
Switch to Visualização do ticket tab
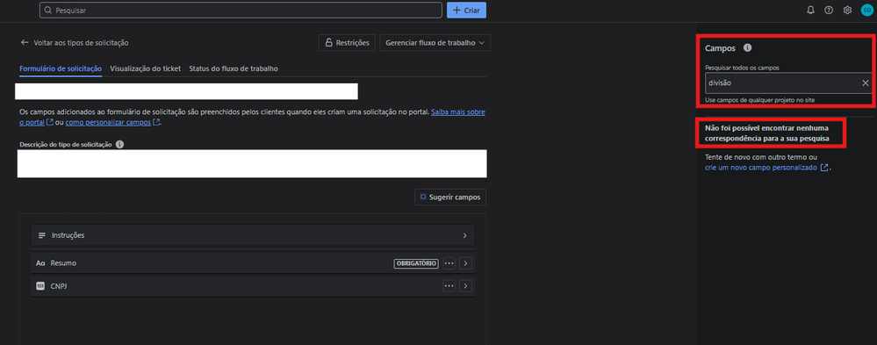(146, 68)
